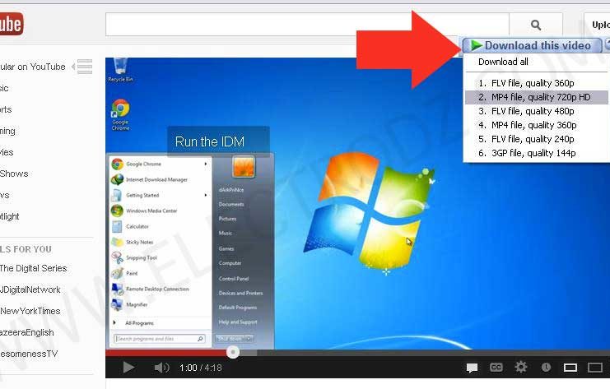Click Shut down button in Start menu
Screen dimensions: 610x389
[230, 339]
